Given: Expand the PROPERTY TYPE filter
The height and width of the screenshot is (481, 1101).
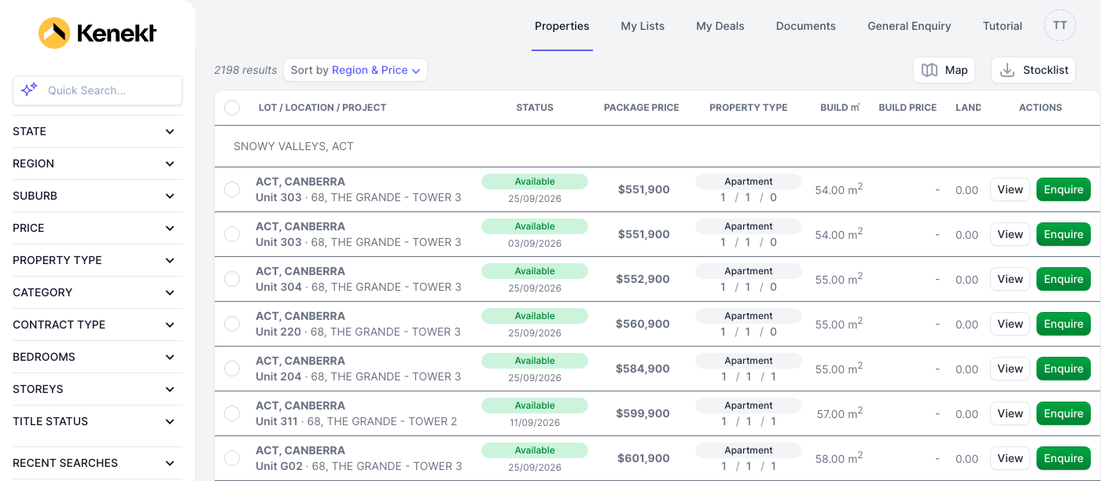Looking at the screenshot, I should point(98,260).
